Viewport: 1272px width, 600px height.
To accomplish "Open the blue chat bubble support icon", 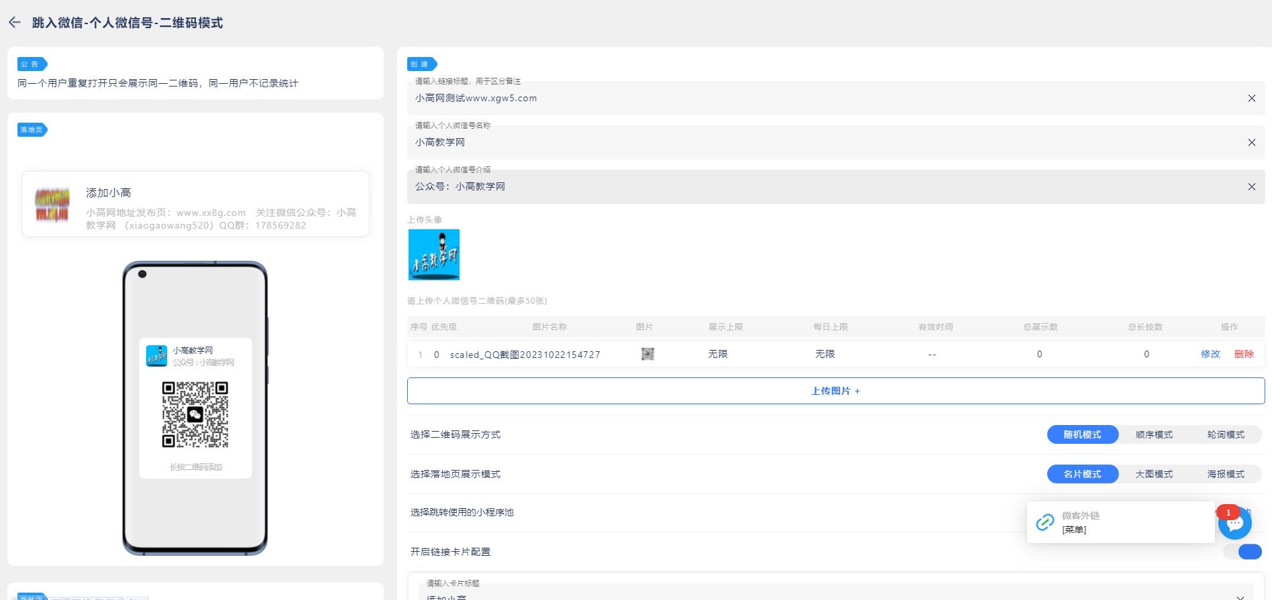I will point(1235,524).
